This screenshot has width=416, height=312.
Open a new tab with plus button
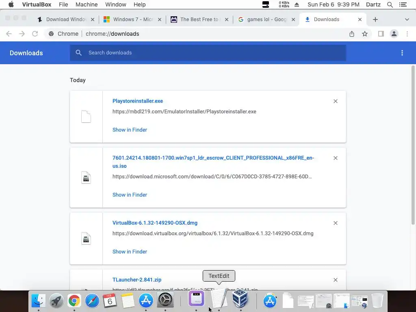[x=375, y=19]
